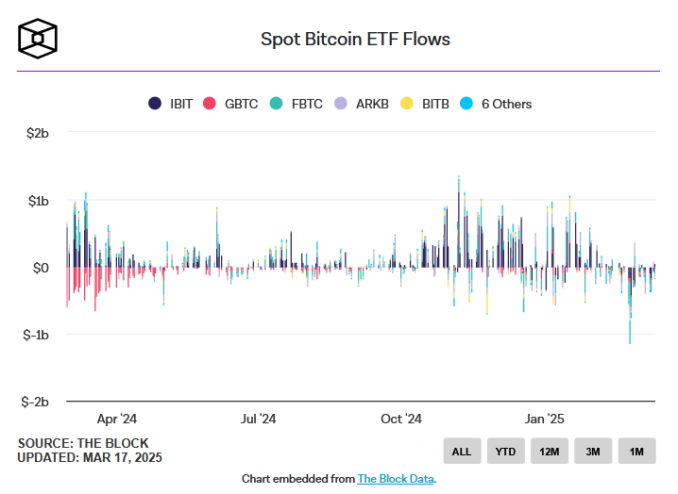Image resolution: width=678 pixels, height=494 pixels.
Task: Toggle GBTC series by its label
Action: tap(241, 104)
